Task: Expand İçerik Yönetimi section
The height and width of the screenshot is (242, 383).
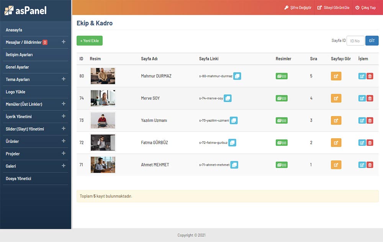Action: [64, 116]
